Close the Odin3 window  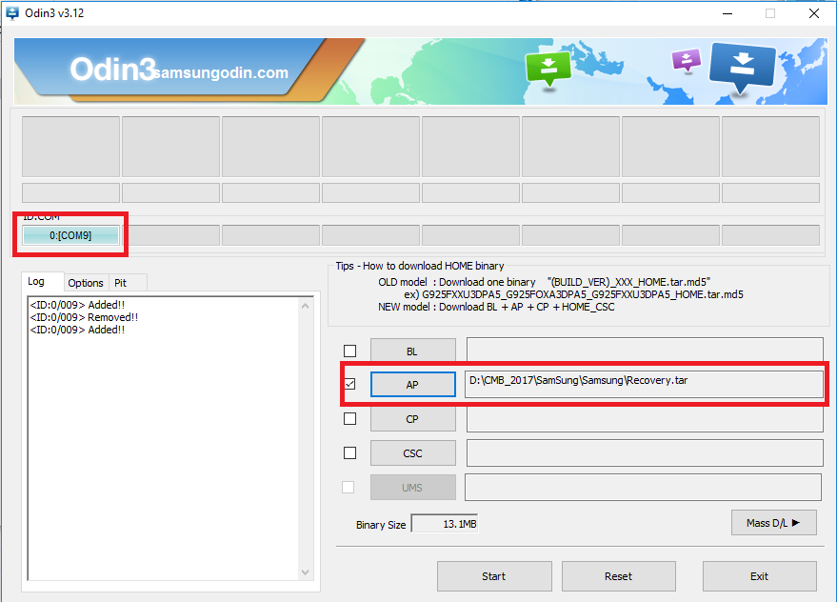point(814,13)
